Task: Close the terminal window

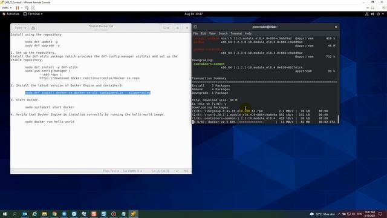Action: click(x=336, y=27)
